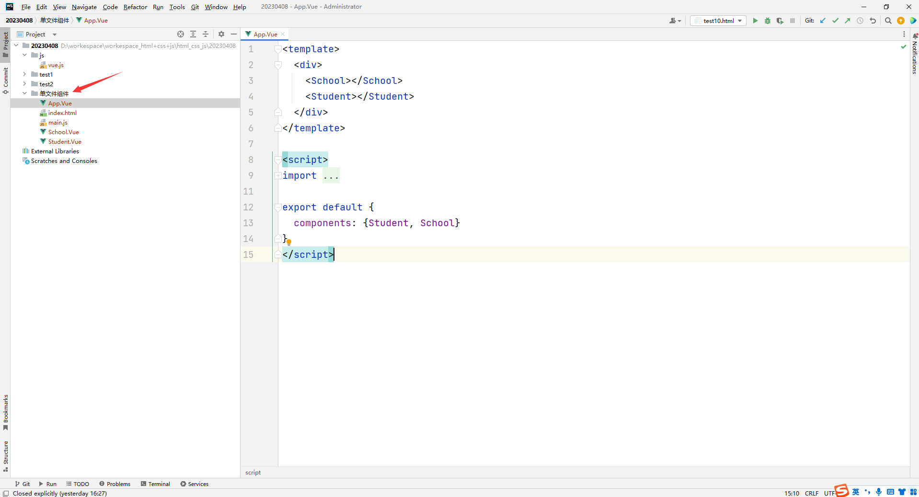
Task: Commit changes via Git checkmark icon
Action: [x=835, y=21]
